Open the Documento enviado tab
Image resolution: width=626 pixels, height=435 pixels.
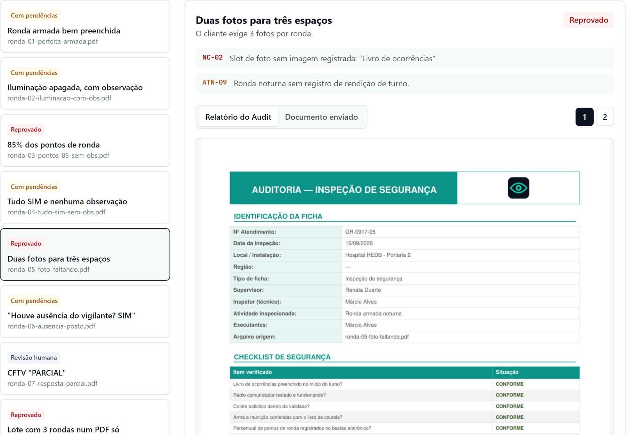321,117
